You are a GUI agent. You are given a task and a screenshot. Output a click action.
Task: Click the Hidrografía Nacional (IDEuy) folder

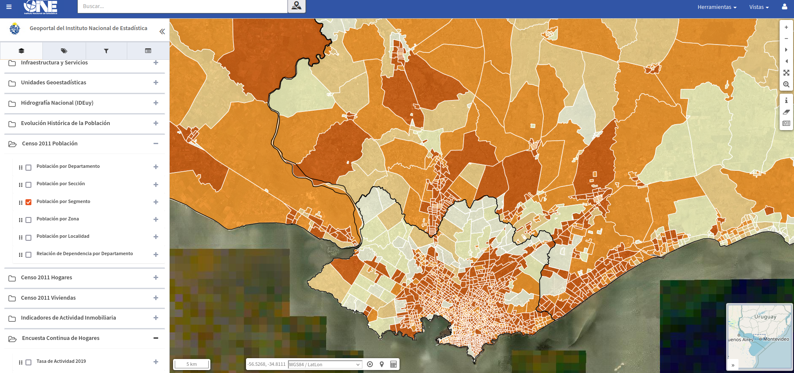coord(57,103)
